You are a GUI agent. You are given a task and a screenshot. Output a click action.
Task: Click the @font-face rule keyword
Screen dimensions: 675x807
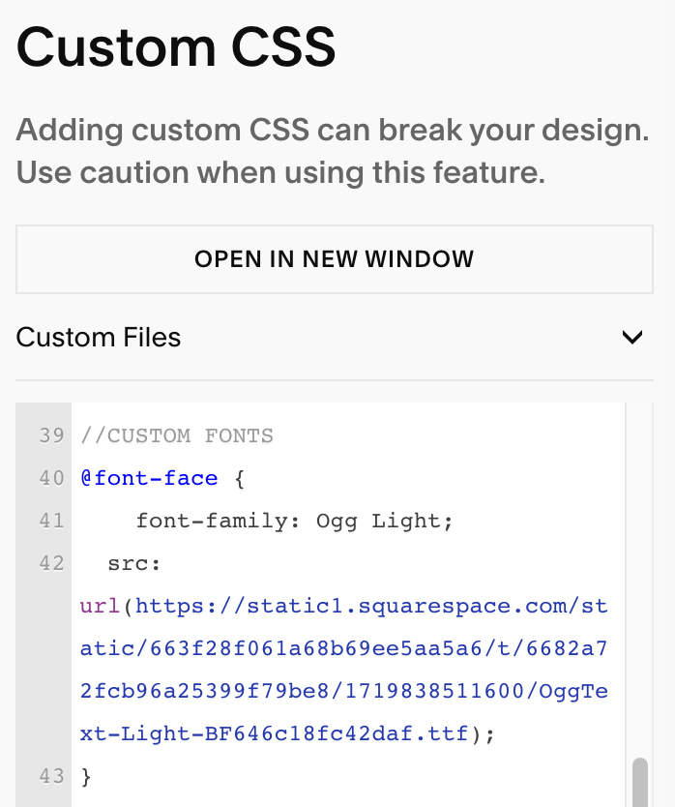pyautogui.click(x=149, y=479)
